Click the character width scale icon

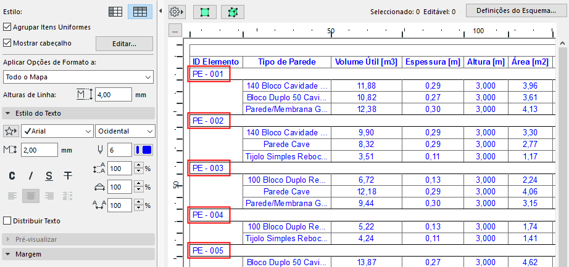98,187
